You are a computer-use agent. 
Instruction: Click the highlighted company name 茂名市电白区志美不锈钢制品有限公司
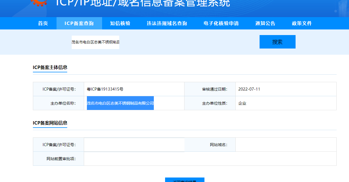click(120, 103)
